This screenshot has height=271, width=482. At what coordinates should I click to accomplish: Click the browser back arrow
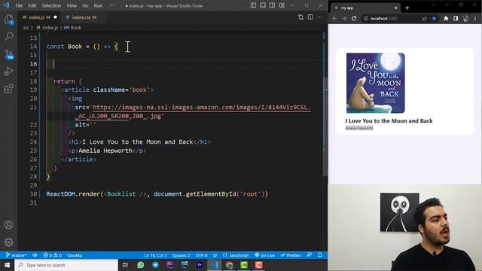334,18
